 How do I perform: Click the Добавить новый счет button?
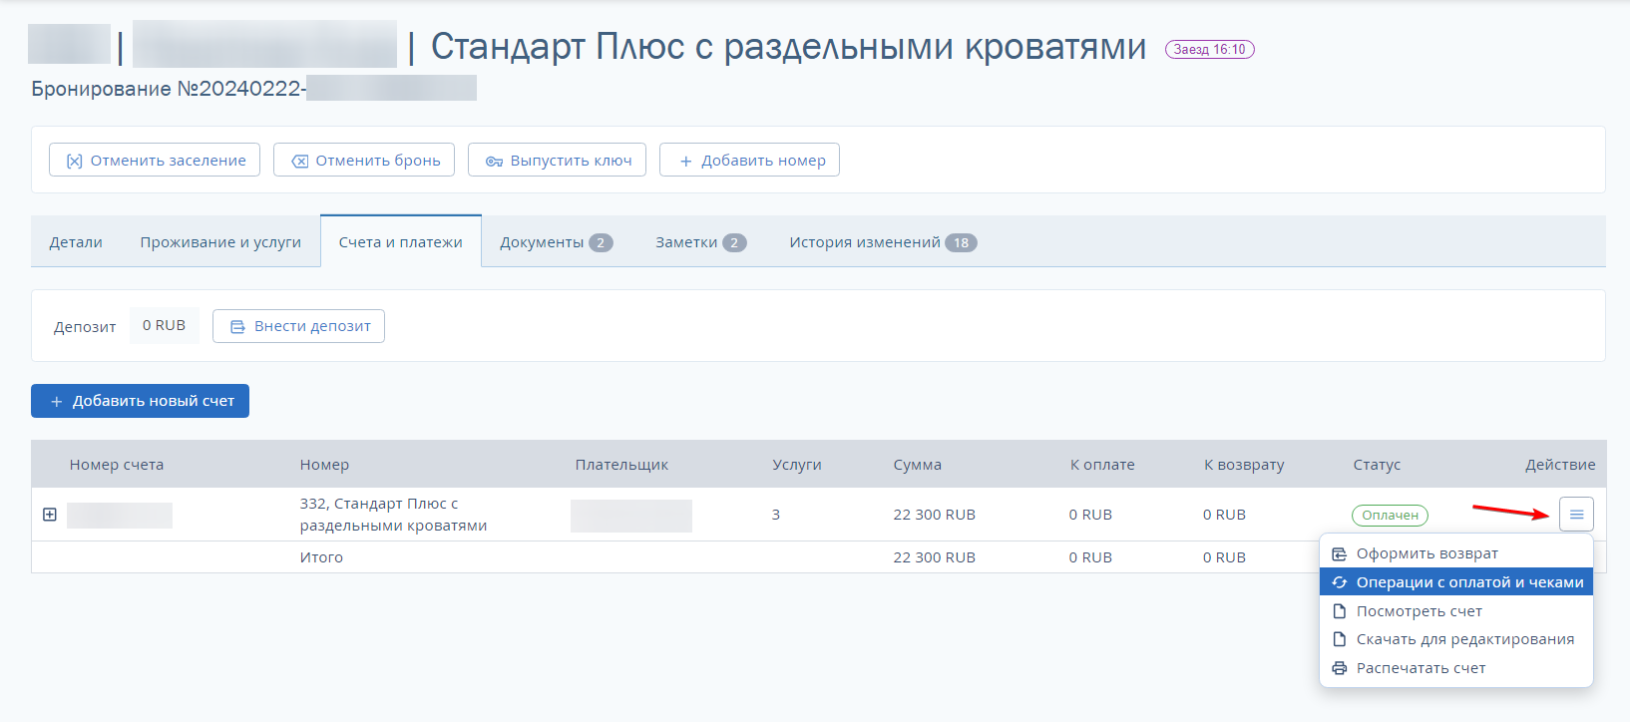(140, 401)
